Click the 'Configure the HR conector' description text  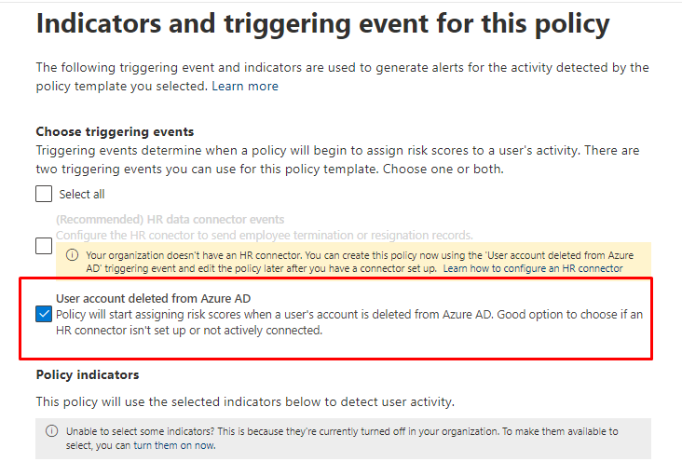coord(264,235)
